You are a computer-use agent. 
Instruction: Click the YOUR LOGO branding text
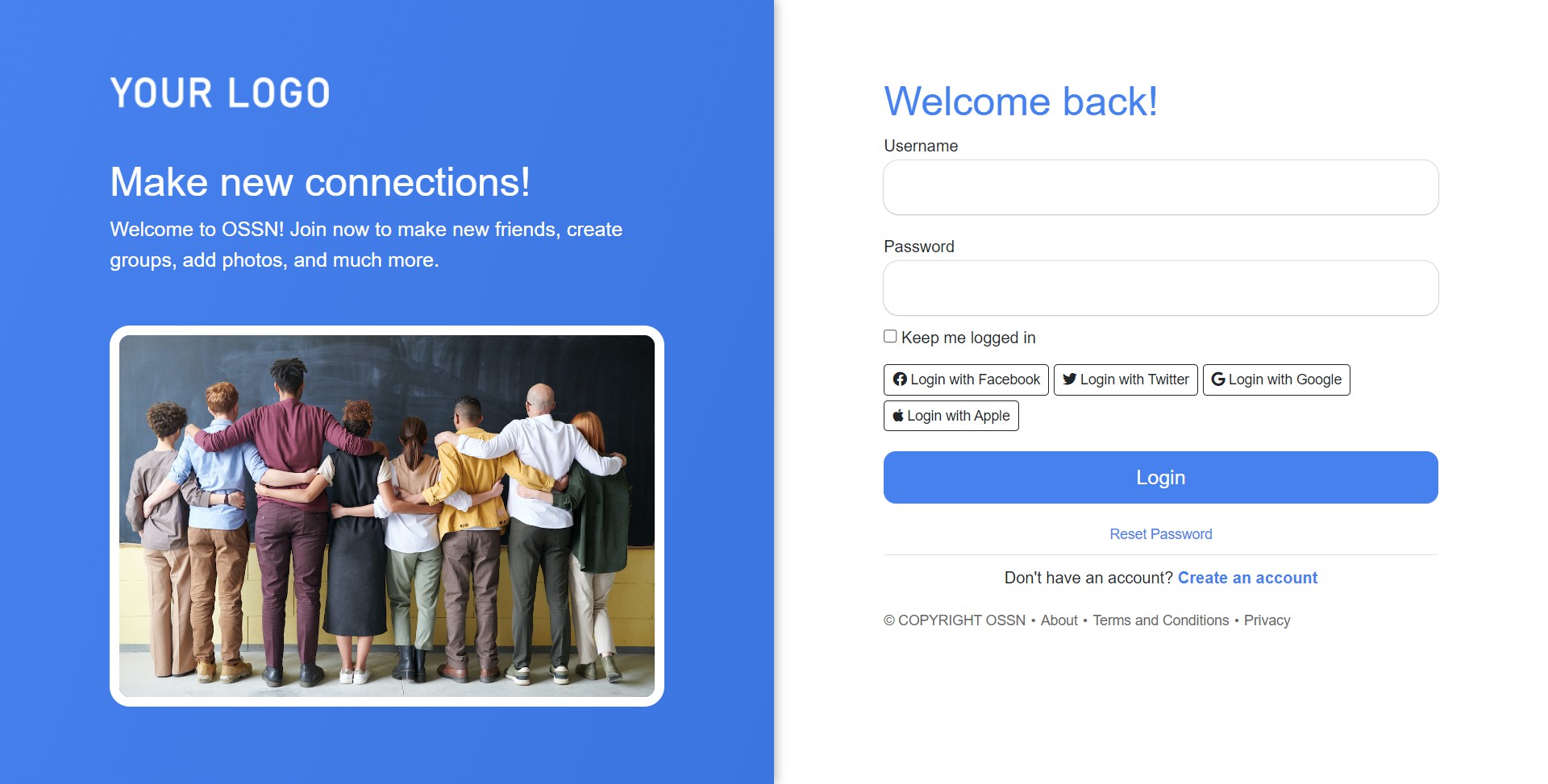click(220, 93)
